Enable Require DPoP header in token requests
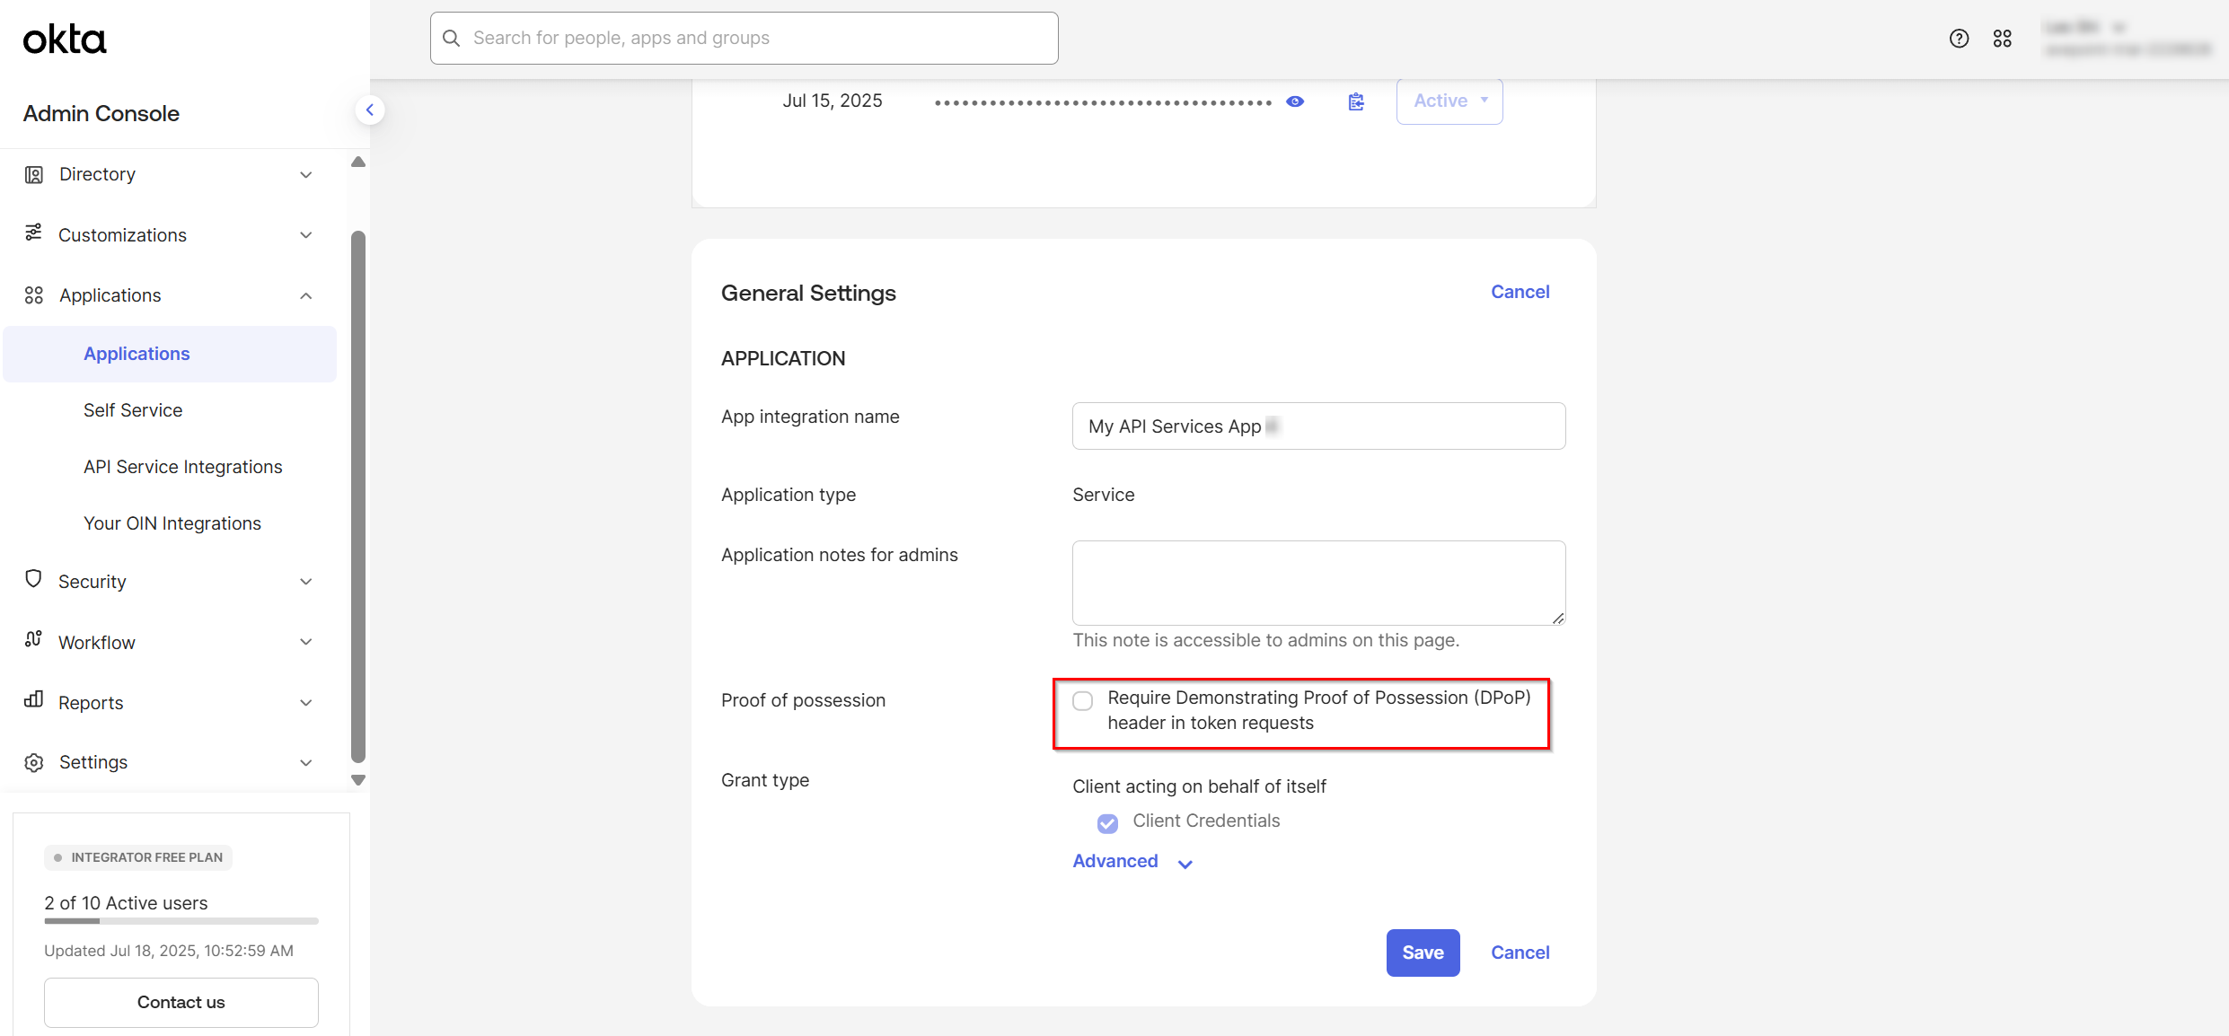Image resolution: width=2229 pixels, height=1036 pixels. coord(1082,700)
